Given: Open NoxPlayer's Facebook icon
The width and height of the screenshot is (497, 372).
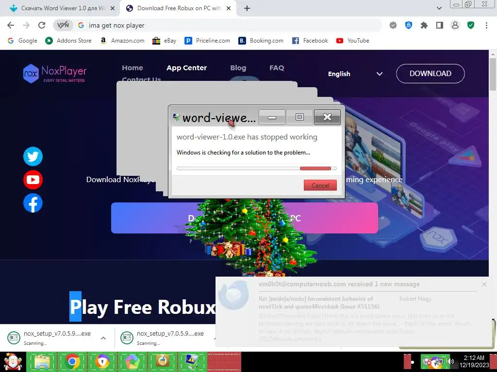Looking at the screenshot, I should (33, 203).
